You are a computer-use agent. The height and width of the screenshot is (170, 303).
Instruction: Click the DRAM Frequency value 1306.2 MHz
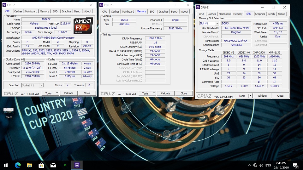(155, 38)
